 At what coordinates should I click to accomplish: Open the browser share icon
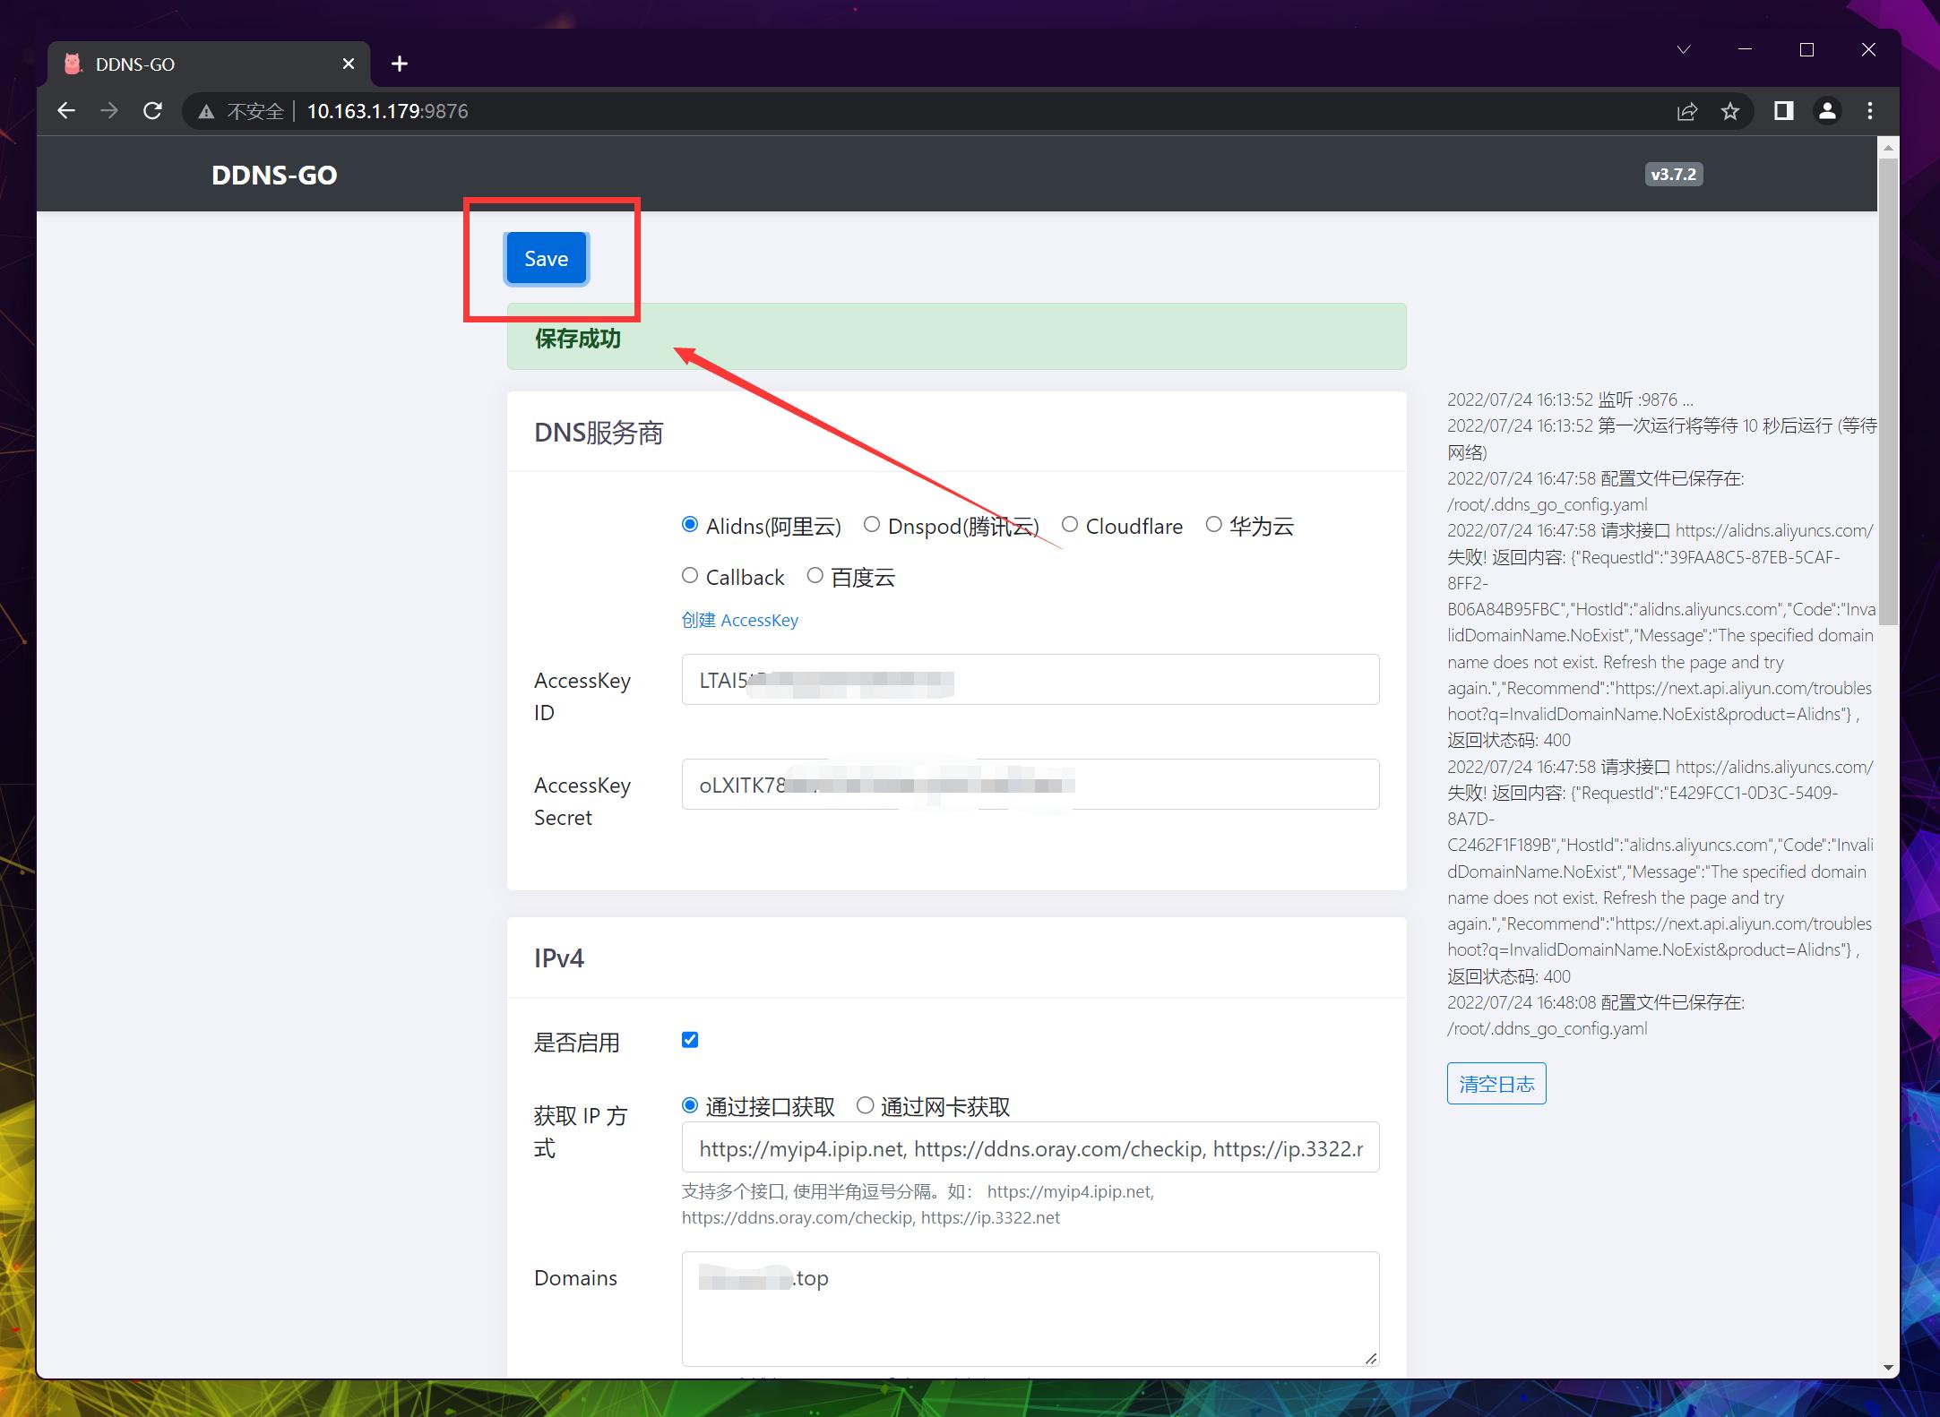pyautogui.click(x=1687, y=110)
